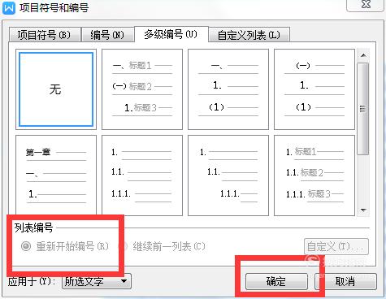Select the 1.标题1 1.1.标题2 heading style
This screenshot has height=299, width=386.
coord(314,175)
